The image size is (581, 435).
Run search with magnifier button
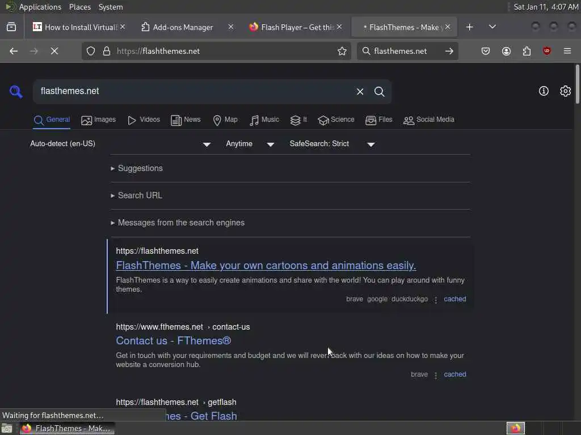coord(379,91)
